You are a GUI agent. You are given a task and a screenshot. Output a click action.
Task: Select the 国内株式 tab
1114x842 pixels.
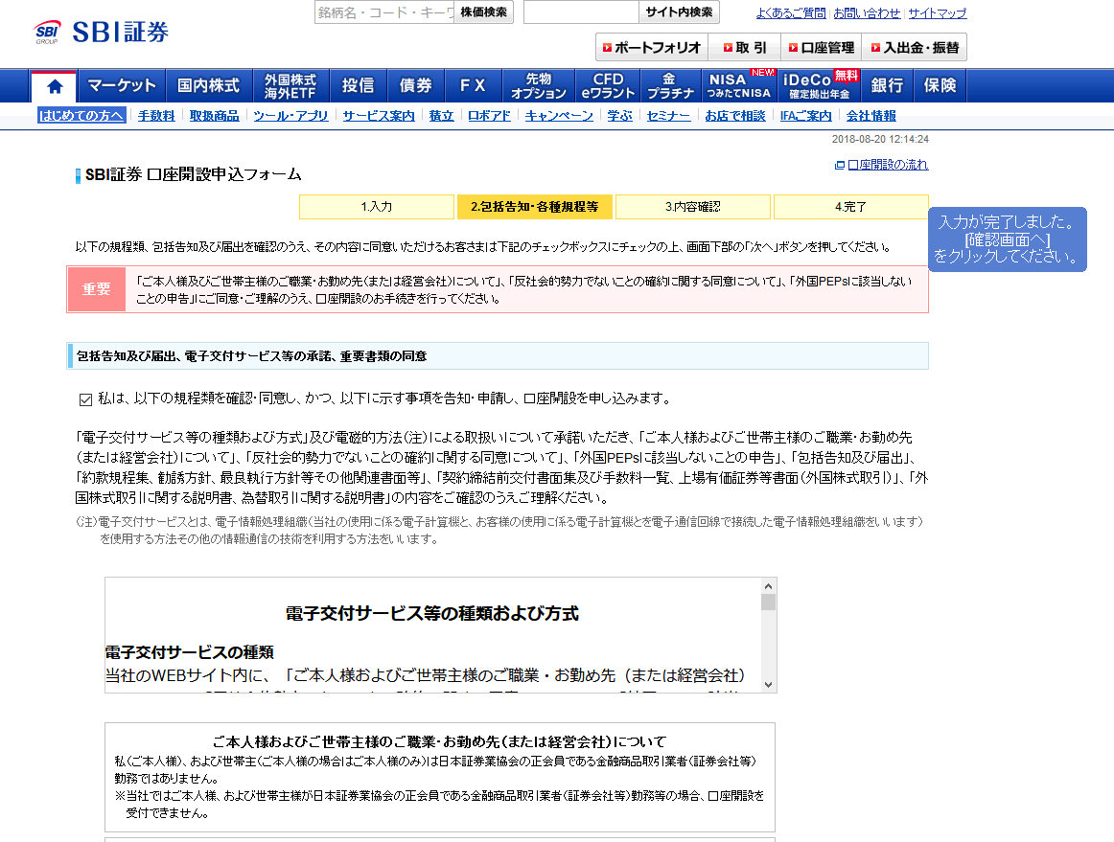click(208, 86)
